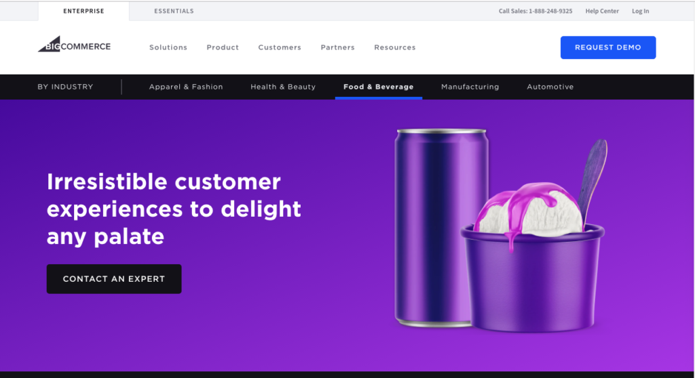Click the purple can and ice cream image

501,230
